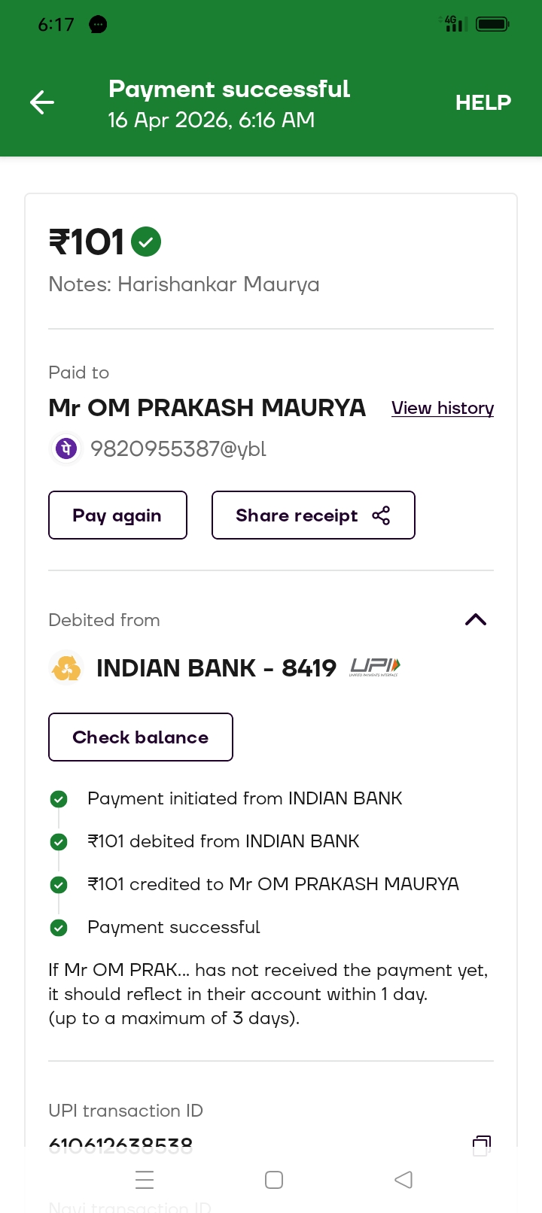Tap the Android back triangle button
The height and width of the screenshot is (1213, 542).
pos(403,1179)
